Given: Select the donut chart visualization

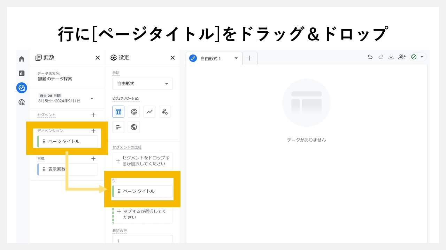Looking at the screenshot, I should click(134, 111).
